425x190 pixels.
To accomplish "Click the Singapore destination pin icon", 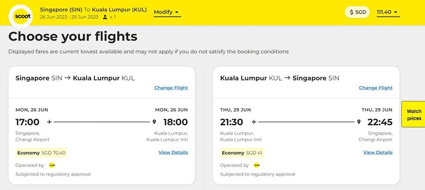I will pyautogui.click(x=359, y=122).
